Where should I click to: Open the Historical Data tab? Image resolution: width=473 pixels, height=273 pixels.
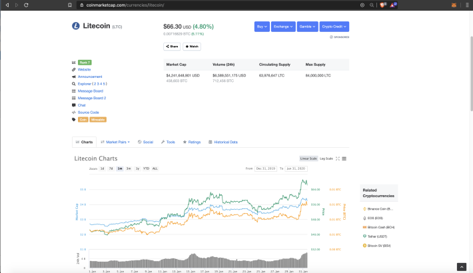[x=223, y=142]
